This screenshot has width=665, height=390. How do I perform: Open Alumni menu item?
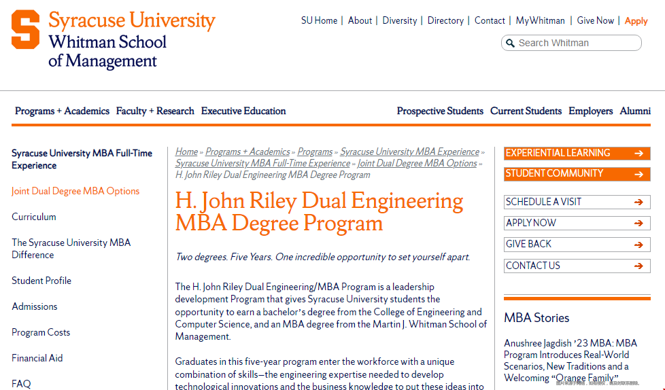(635, 111)
